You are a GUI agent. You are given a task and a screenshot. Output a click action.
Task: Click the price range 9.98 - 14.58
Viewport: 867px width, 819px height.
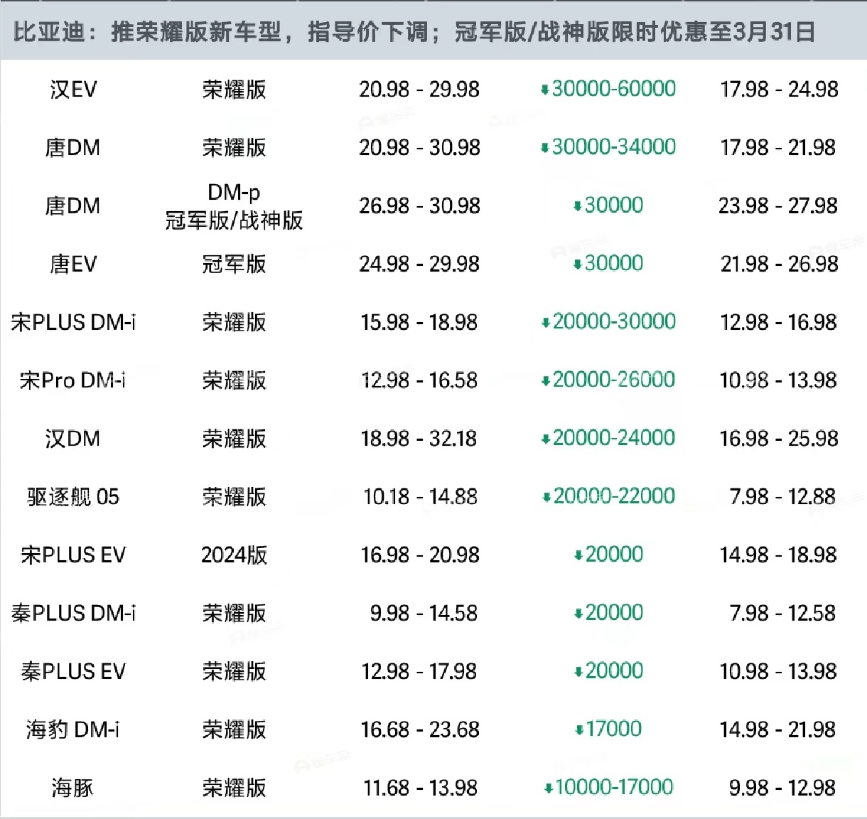pyautogui.click(x=424, y=614)
